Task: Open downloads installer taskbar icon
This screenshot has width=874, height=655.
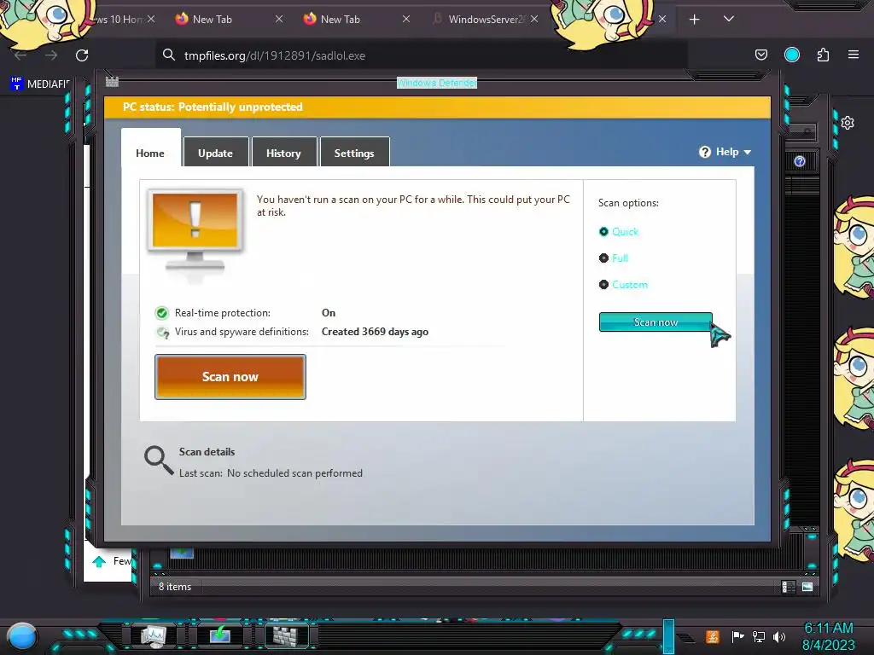Action: point(220,635)
